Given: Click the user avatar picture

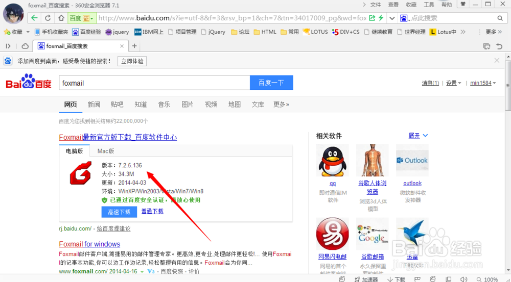Looking at the screenshot, I should coord(13,13).
